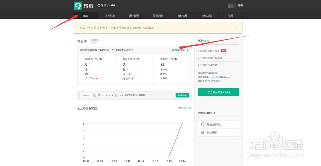The width and height of the screenshot is (321, 166).
Task: Open the 高级功能 tab
Action: tap(206, 15)
